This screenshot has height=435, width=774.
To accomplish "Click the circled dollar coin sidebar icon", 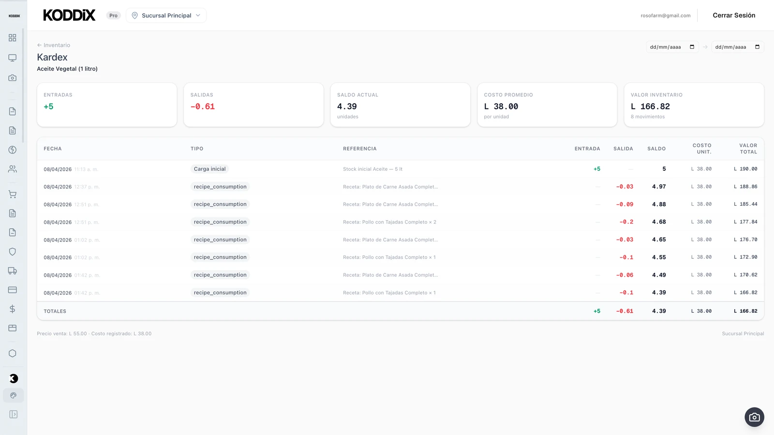I will point(13,150).
